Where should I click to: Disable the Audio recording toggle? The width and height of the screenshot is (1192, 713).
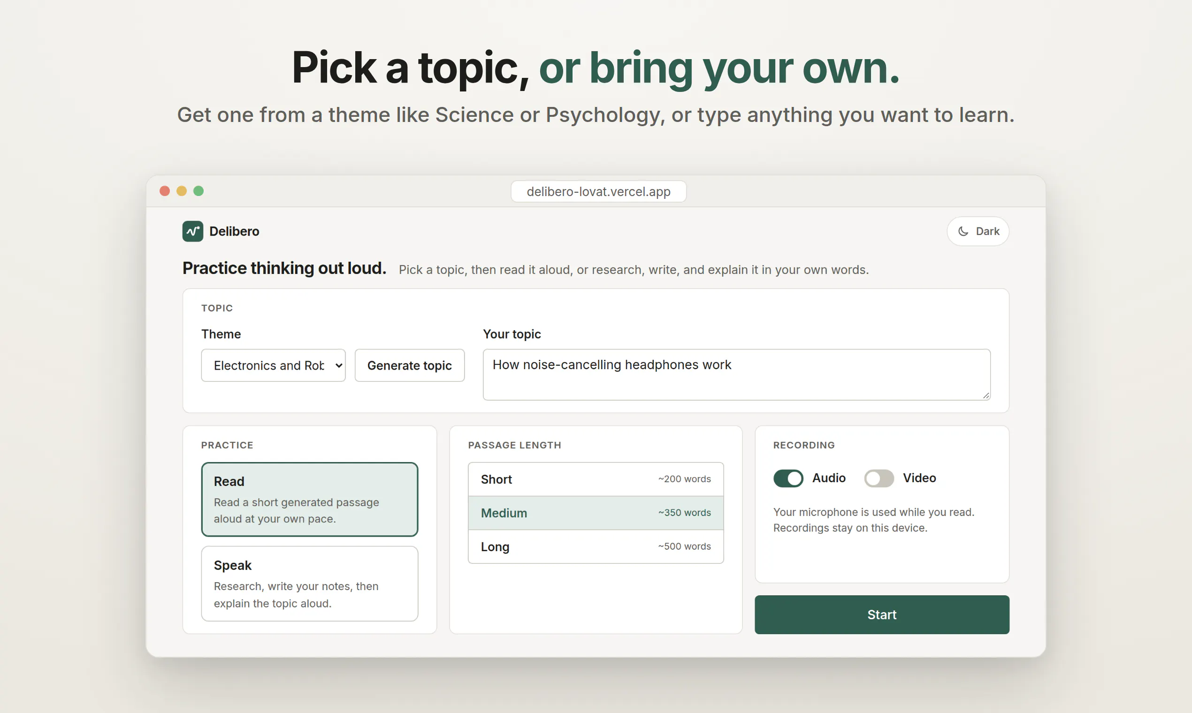788,478
